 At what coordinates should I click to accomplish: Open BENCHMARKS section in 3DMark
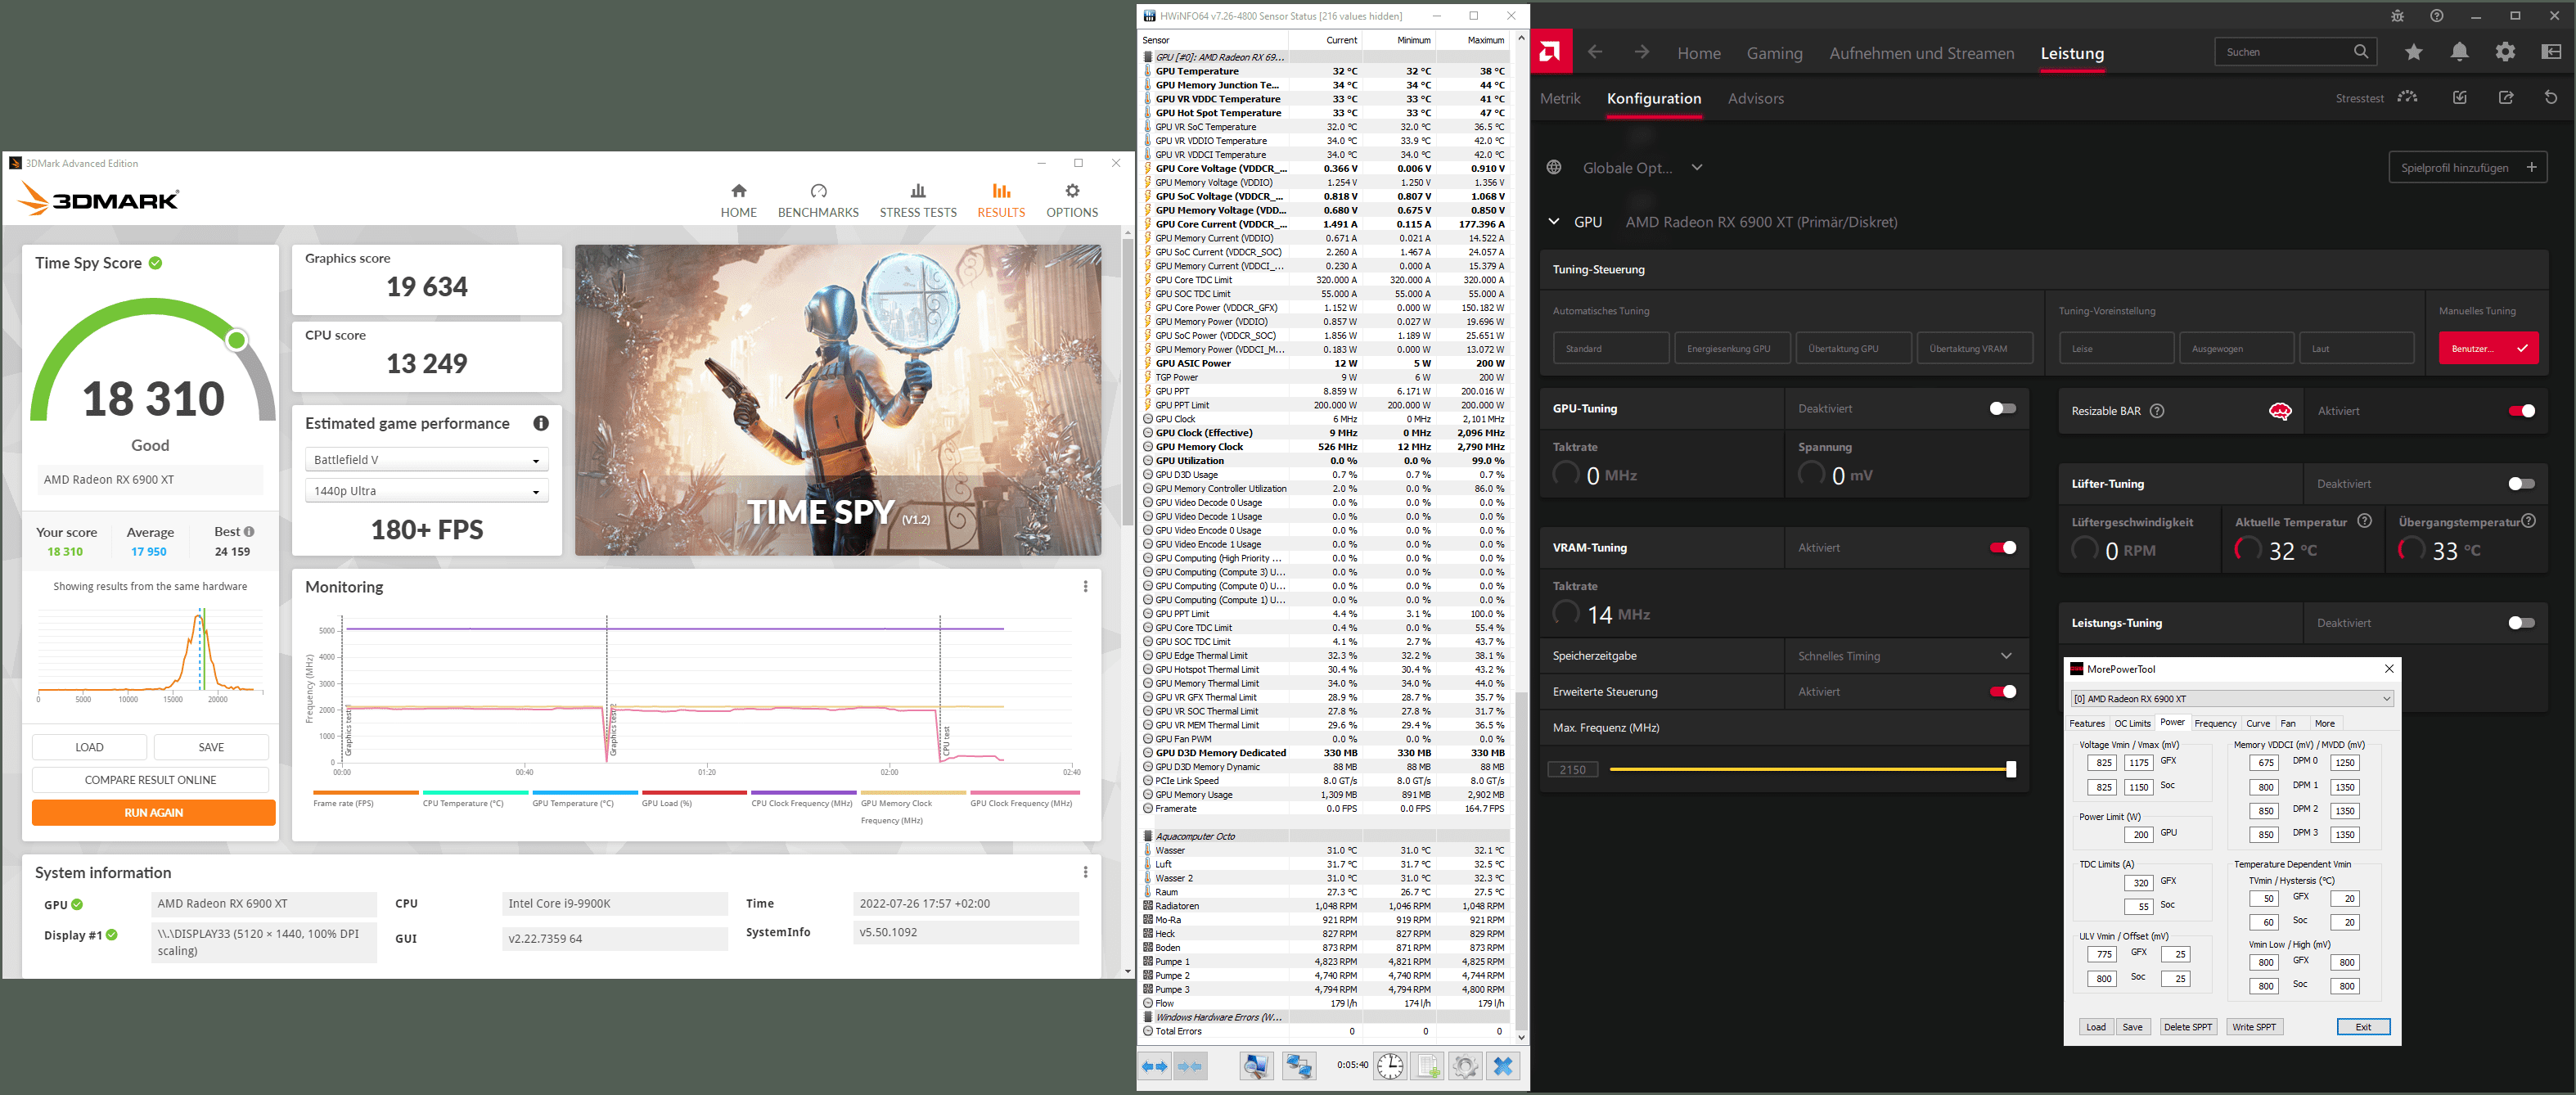pos(818,200)
